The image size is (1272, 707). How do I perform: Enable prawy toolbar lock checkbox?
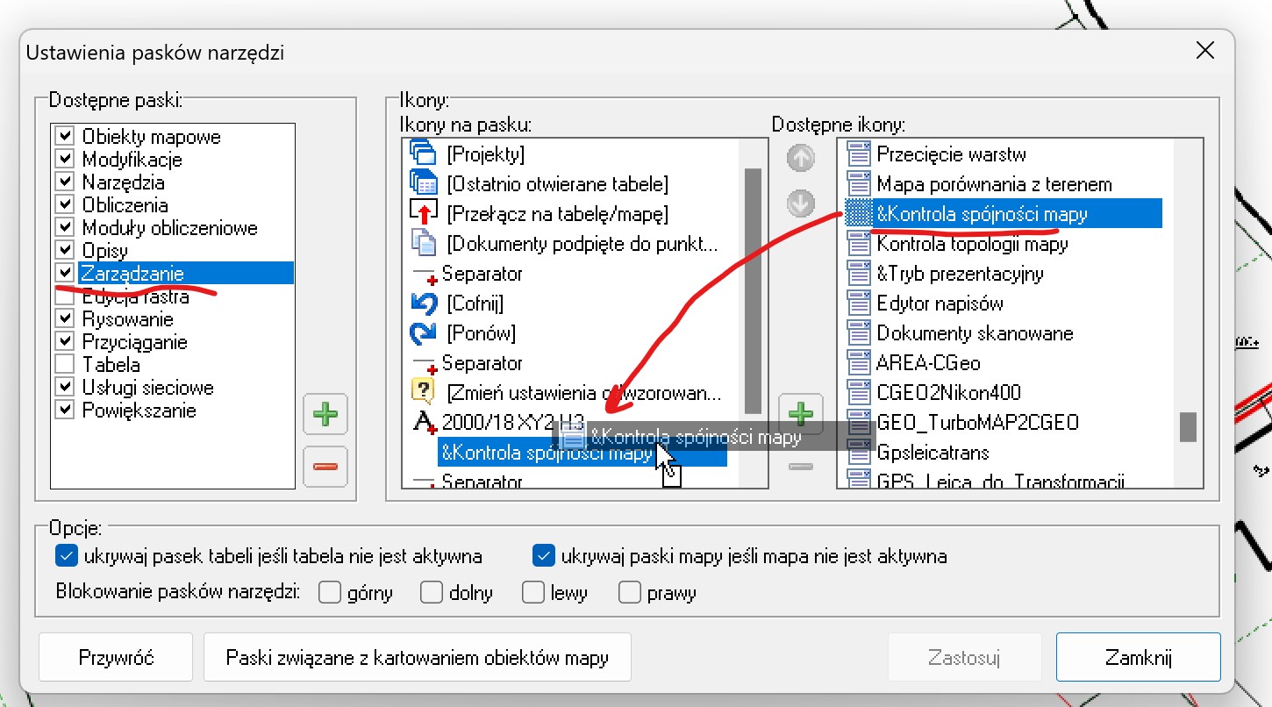click(629, 593)
